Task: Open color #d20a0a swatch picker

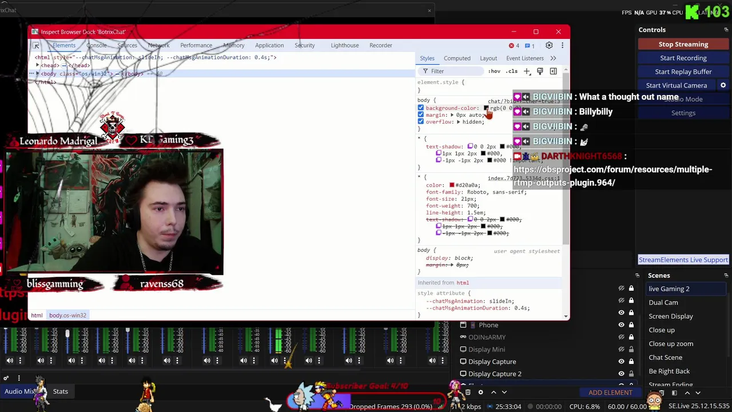Action: click(452, 185)
